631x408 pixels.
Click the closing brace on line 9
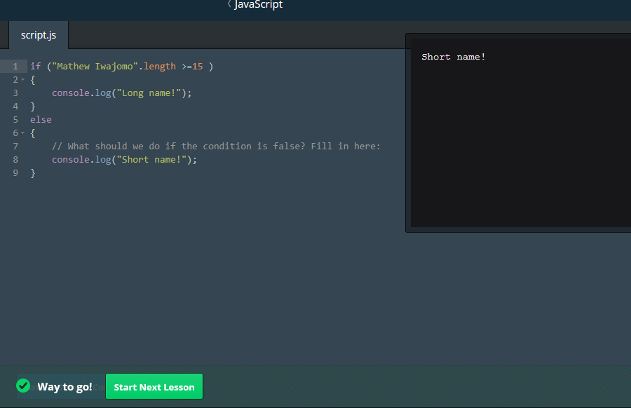[33, 172]
